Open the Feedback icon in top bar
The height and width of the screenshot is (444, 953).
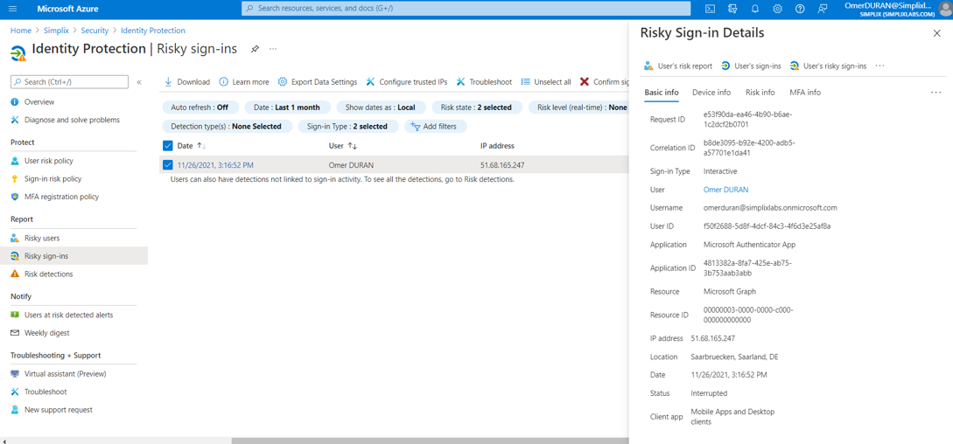[x=823, y=9]
